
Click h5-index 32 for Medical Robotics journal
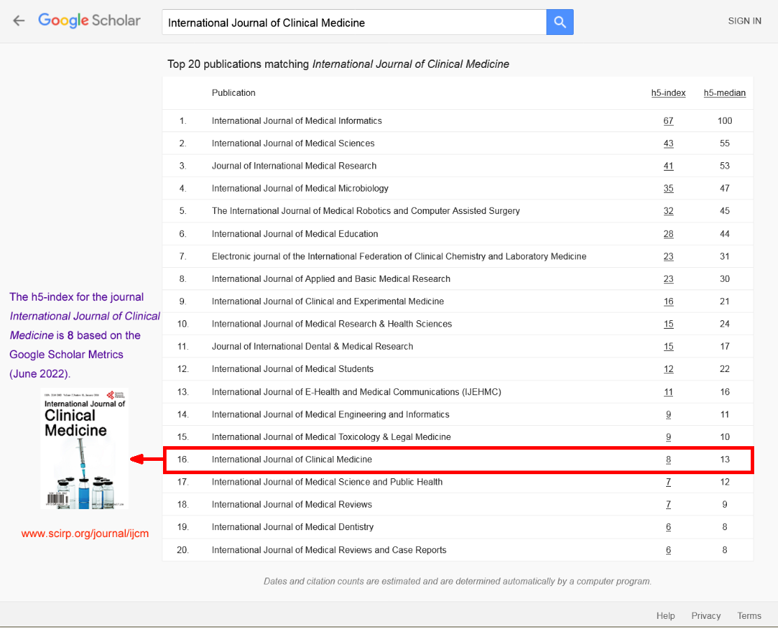(668, 210)
